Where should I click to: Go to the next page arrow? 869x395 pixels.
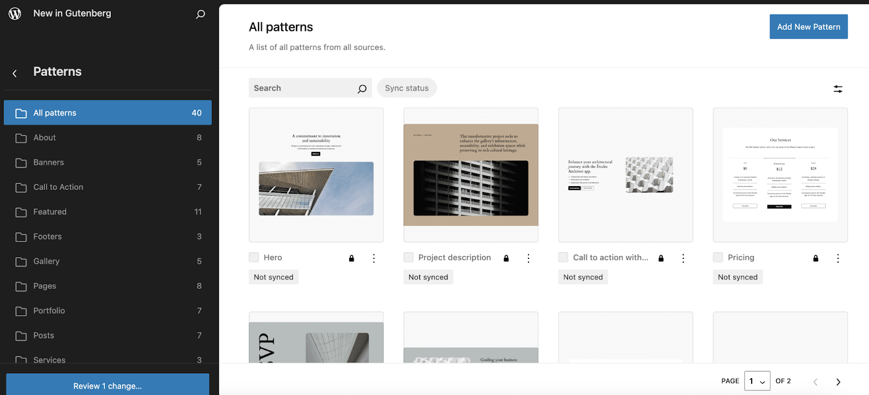point(838,382)
